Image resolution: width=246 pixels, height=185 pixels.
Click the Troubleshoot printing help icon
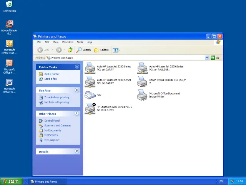(x=41, y=98)
